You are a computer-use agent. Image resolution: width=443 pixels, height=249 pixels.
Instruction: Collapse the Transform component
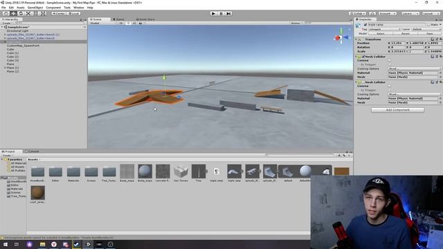(356, 39)
